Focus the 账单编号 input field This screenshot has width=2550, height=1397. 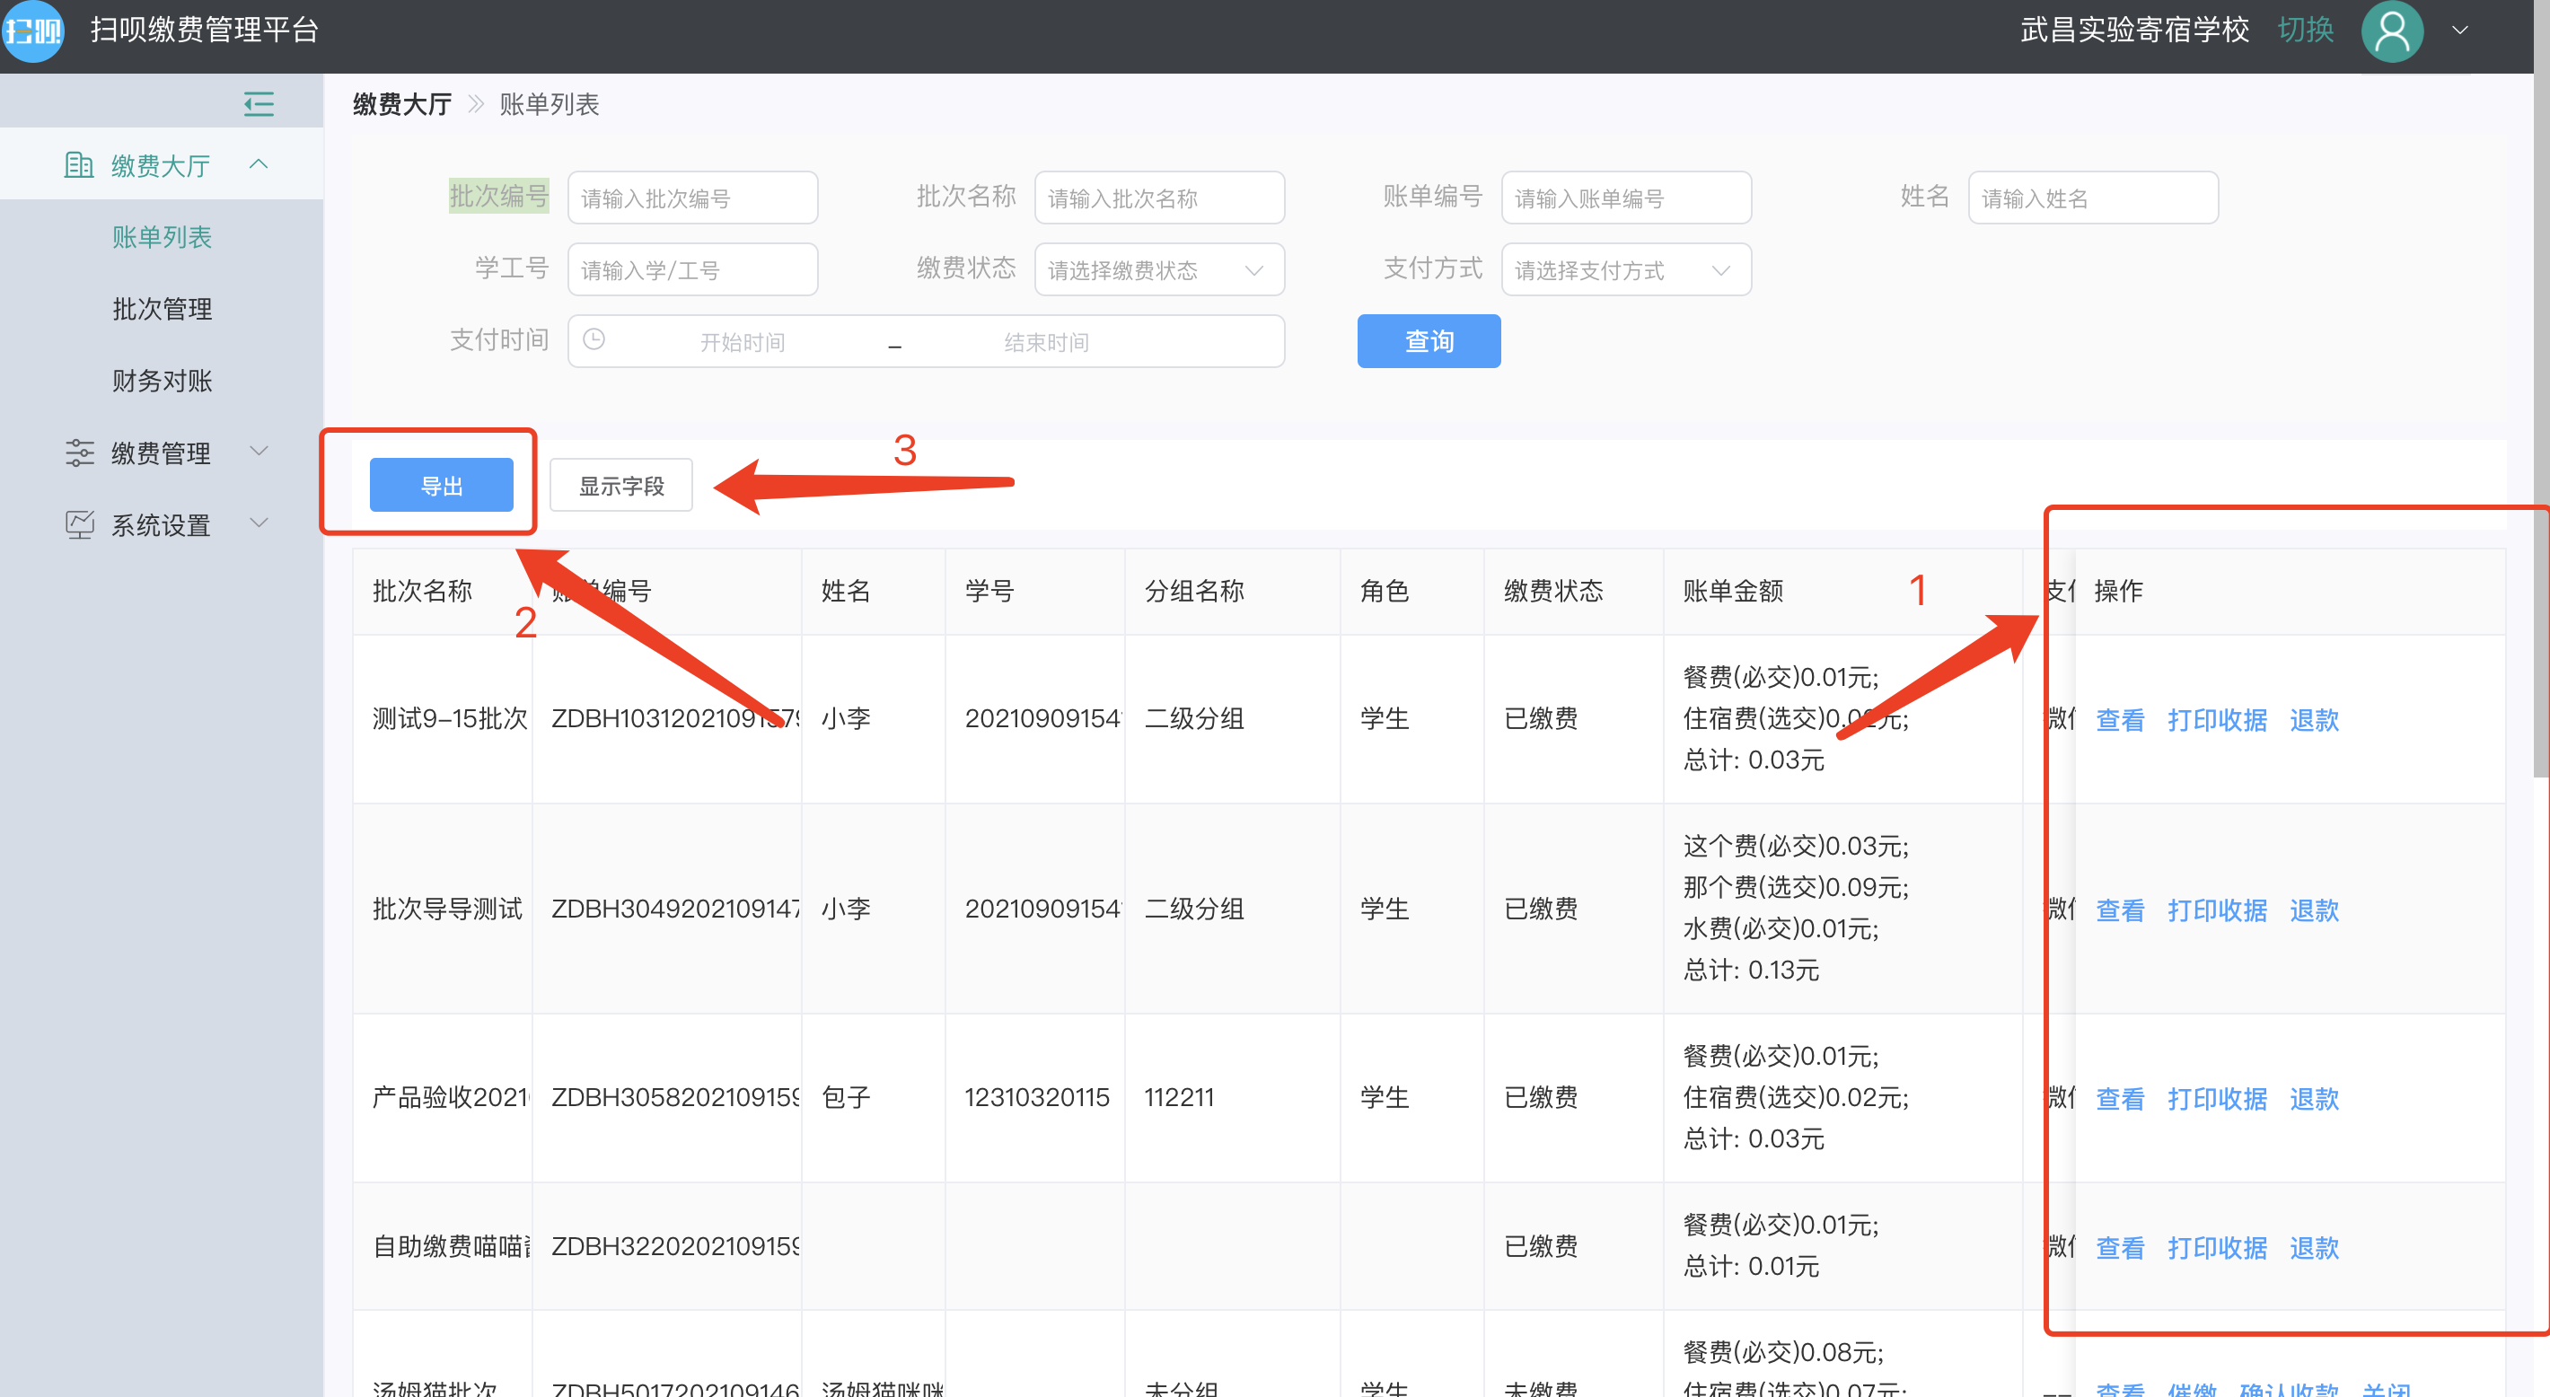(1626, 198)
